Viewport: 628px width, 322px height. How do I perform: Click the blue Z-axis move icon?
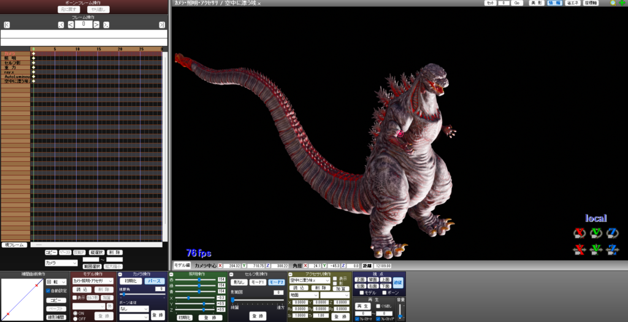612,249
